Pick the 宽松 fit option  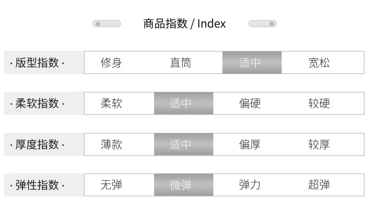[x=319, y=63]
